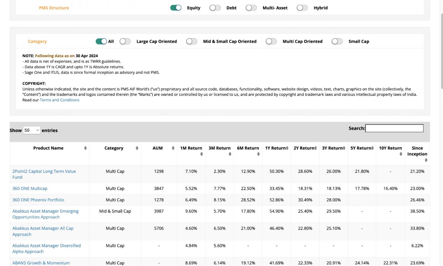The width and height of the screenshot is (443, 266).
Task: Select AUM value 5706
Action: pyautogui.click(x=159, y=228)
